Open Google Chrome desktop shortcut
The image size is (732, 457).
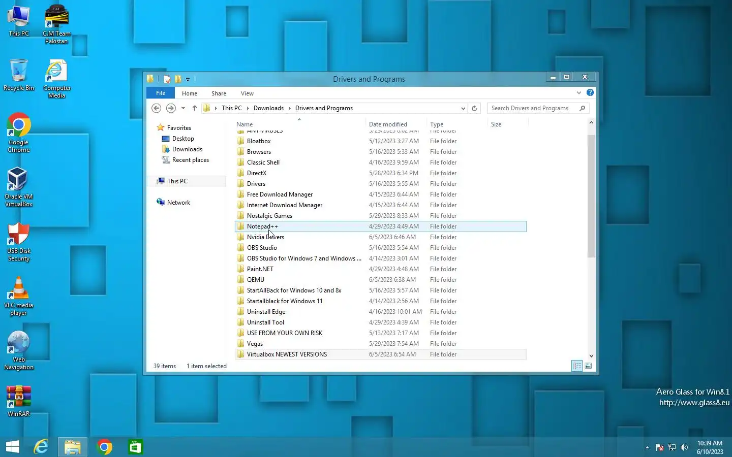(19, 133)
